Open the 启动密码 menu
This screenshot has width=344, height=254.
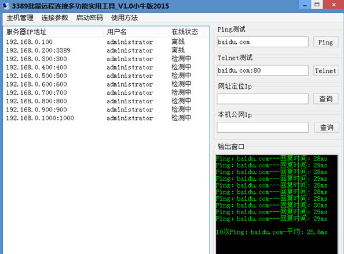(x=90, y=18)
